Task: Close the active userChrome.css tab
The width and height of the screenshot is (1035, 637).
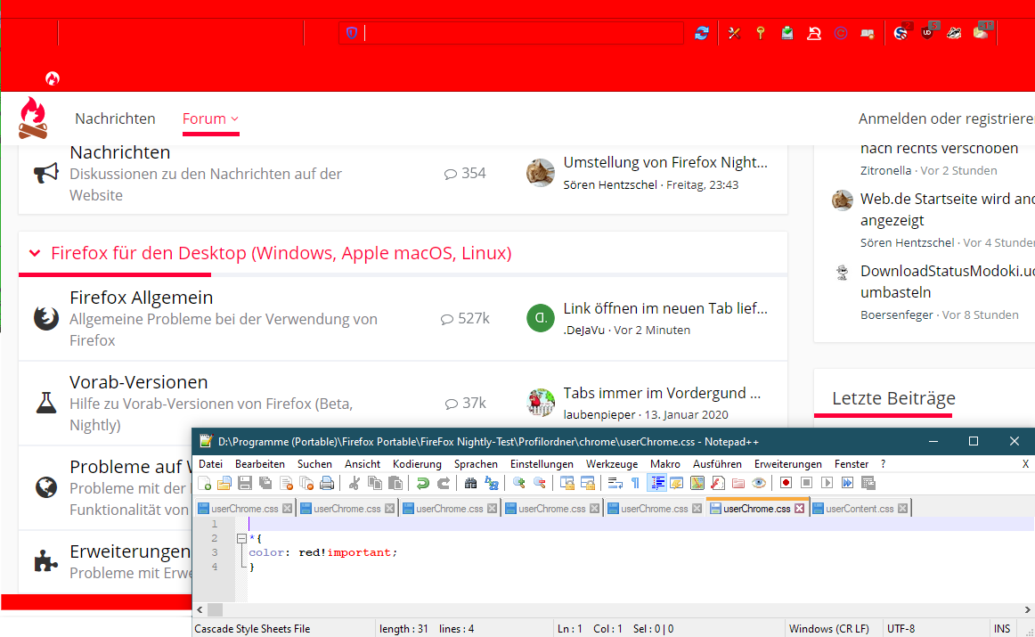Action: point(799,509)
